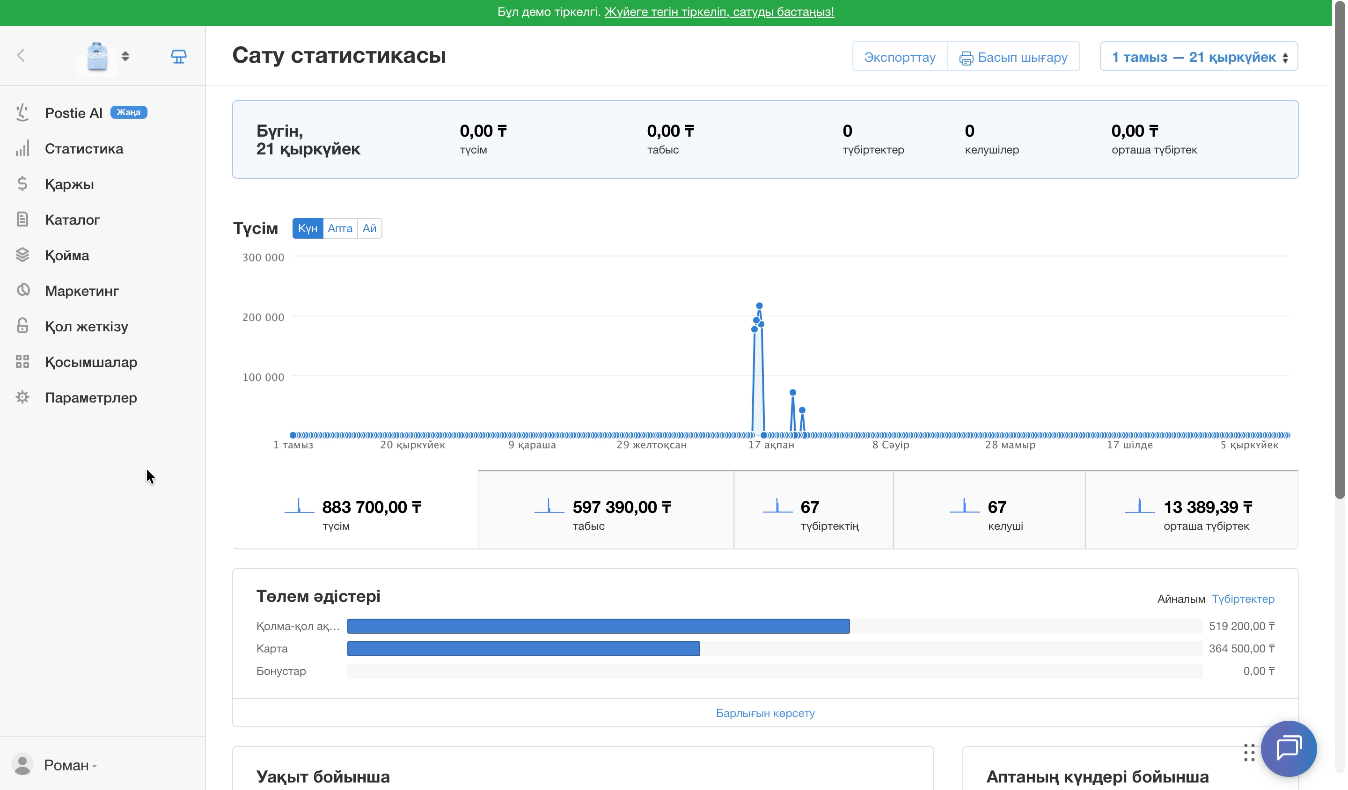Click the Роман user avatar icon
The height and width of the screenshot is (790, 1348).
click(22, 764)
